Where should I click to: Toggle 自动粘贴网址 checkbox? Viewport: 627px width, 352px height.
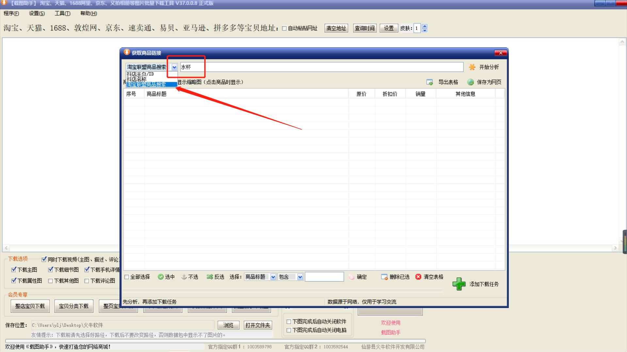(x=284, y=28)
